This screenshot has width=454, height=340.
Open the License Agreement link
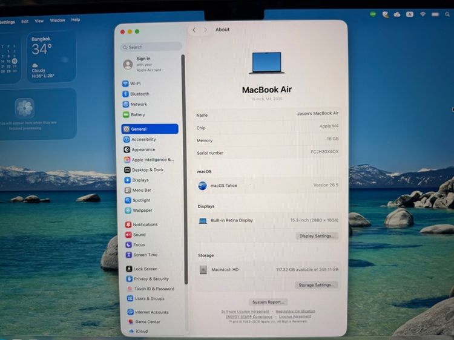tap(295, 316)
